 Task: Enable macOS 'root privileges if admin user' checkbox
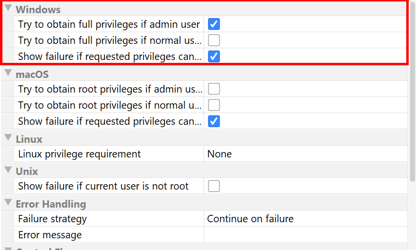pyautogui.click(x=214, y=89)
